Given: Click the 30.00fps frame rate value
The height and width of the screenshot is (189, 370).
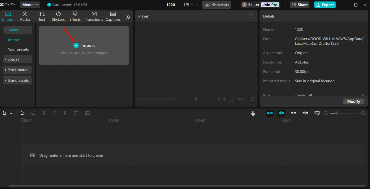Looking at the screenshot, I should click(302, 71).
